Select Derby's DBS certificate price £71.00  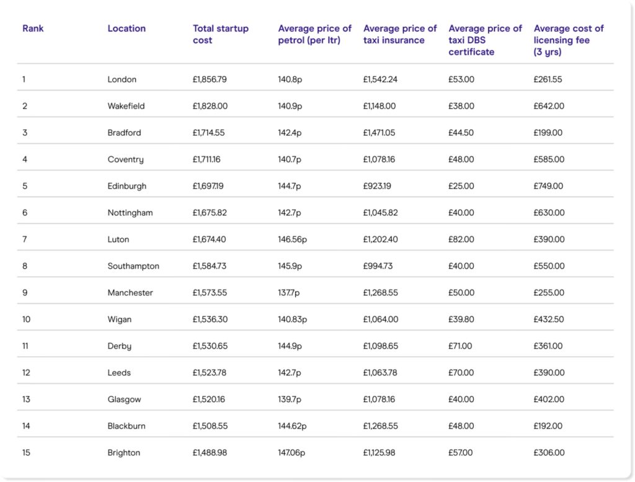click(461, 346)
